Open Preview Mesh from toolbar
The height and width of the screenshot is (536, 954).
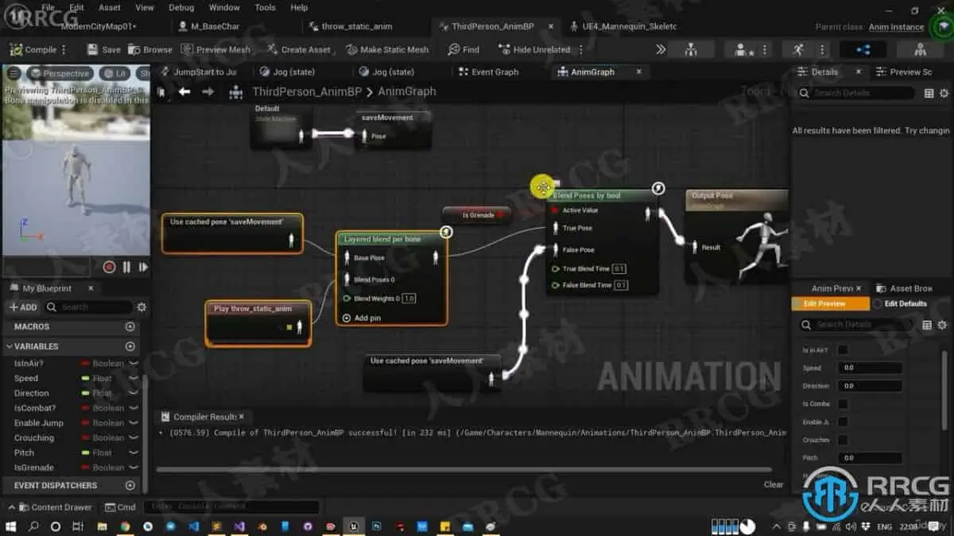(x=216, y=49)
